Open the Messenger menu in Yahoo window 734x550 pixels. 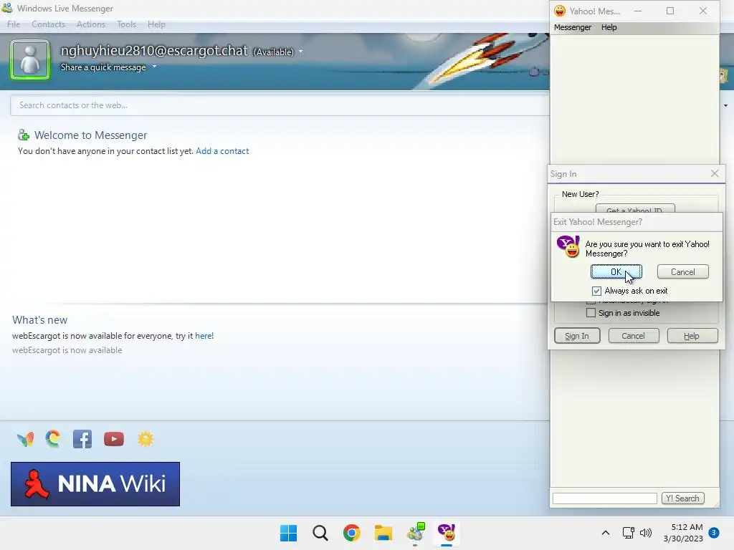point(573,27)
